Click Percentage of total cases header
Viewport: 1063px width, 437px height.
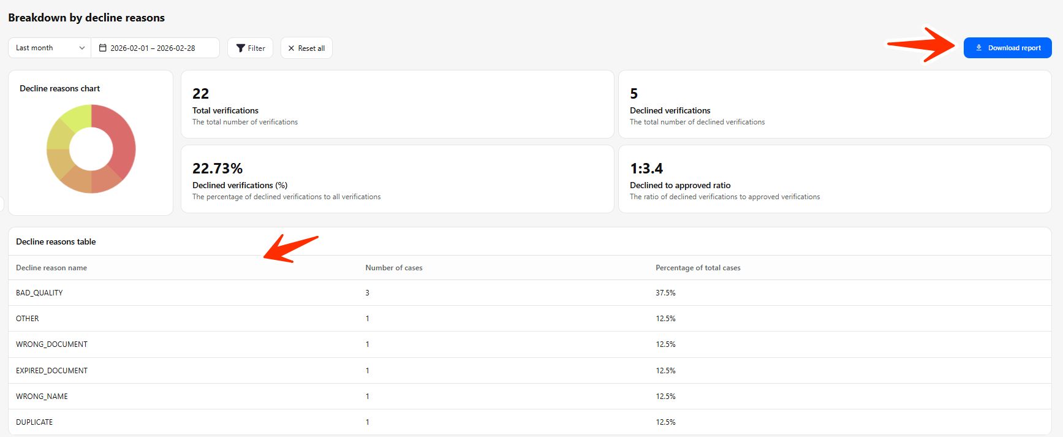click(x=698, y=268)
